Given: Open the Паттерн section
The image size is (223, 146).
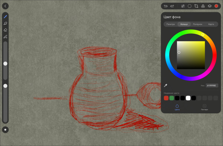Looking at the screenshot, I should click(204, 107).
